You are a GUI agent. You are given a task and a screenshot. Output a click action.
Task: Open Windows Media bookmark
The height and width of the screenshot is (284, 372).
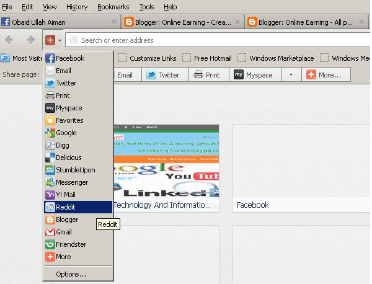click(345, 58)
